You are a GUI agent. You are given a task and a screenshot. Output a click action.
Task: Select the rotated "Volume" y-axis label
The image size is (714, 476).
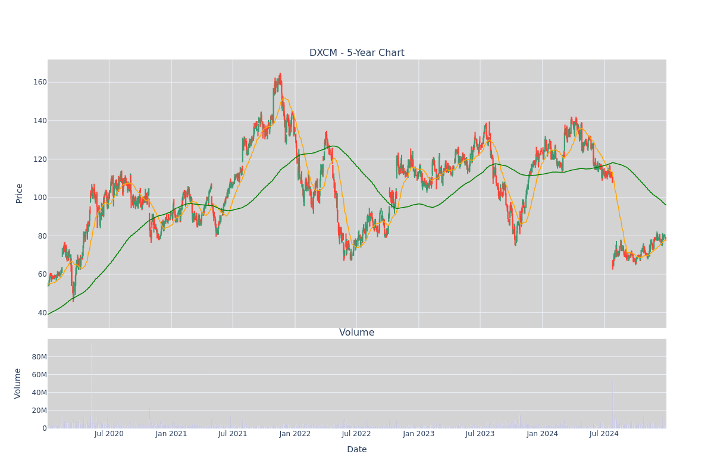click(x=18, y=383)
